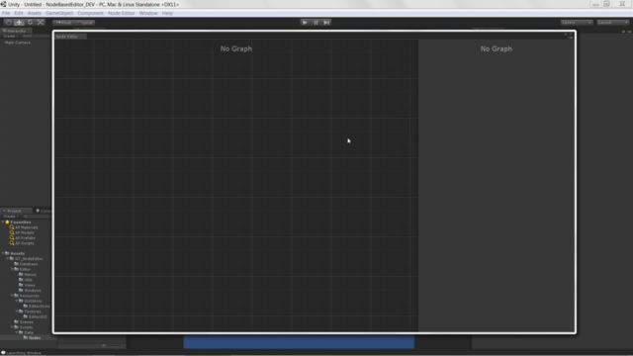
Task: Collapse the Favorites group arrow
Action: [x=3, y=222]
